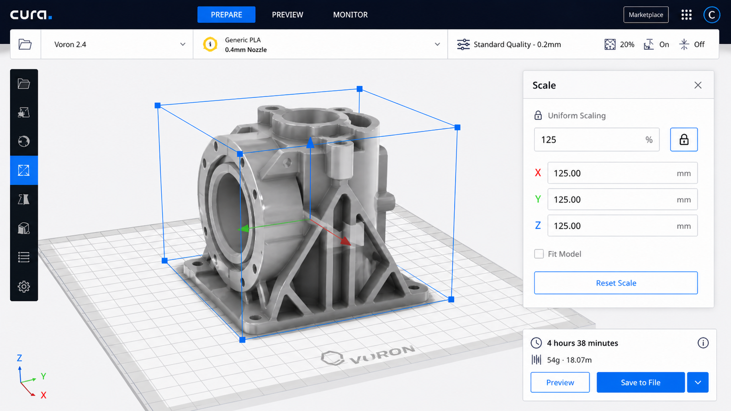Switch to the MONITOR stage tab
Image resolution: width=731 pixels, height=411 pixels.
click(350, 15)
